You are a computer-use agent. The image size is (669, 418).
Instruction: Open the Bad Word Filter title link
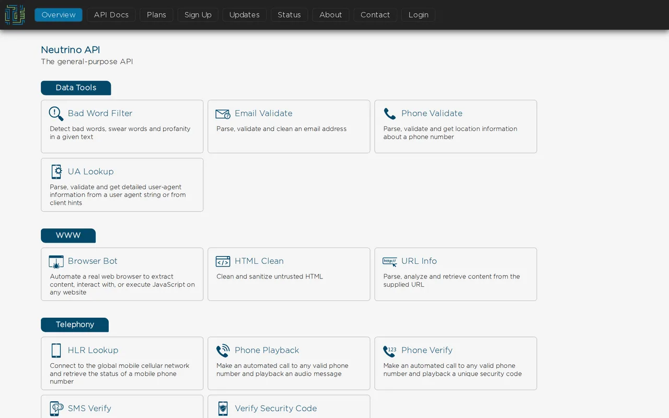pyautogui.click(x=100, y=113)
